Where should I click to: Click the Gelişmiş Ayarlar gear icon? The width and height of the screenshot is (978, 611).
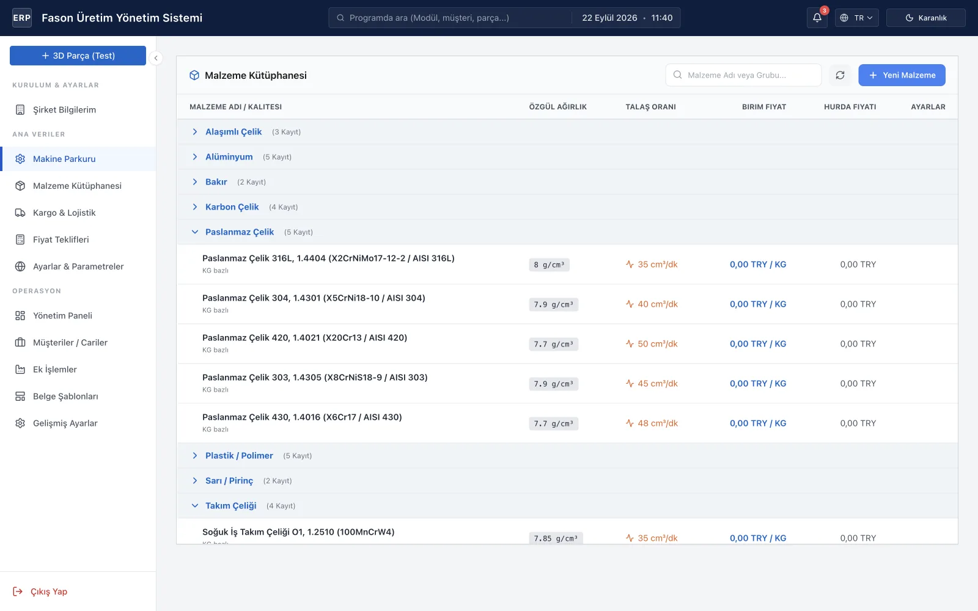20,423
